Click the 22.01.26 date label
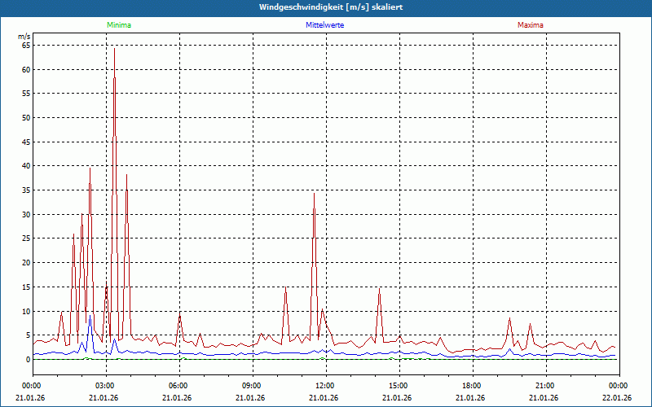 pyautogui.click(x=617, y=397)
